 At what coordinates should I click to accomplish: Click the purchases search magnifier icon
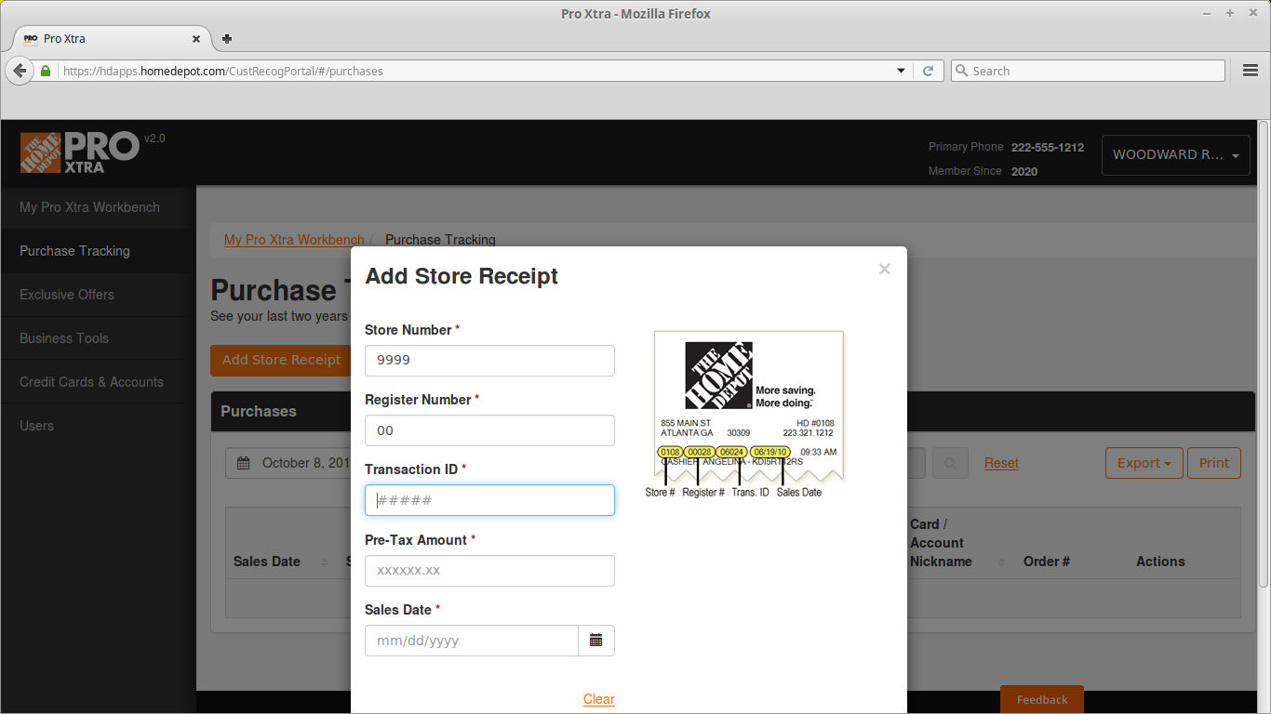coord(950,463)
